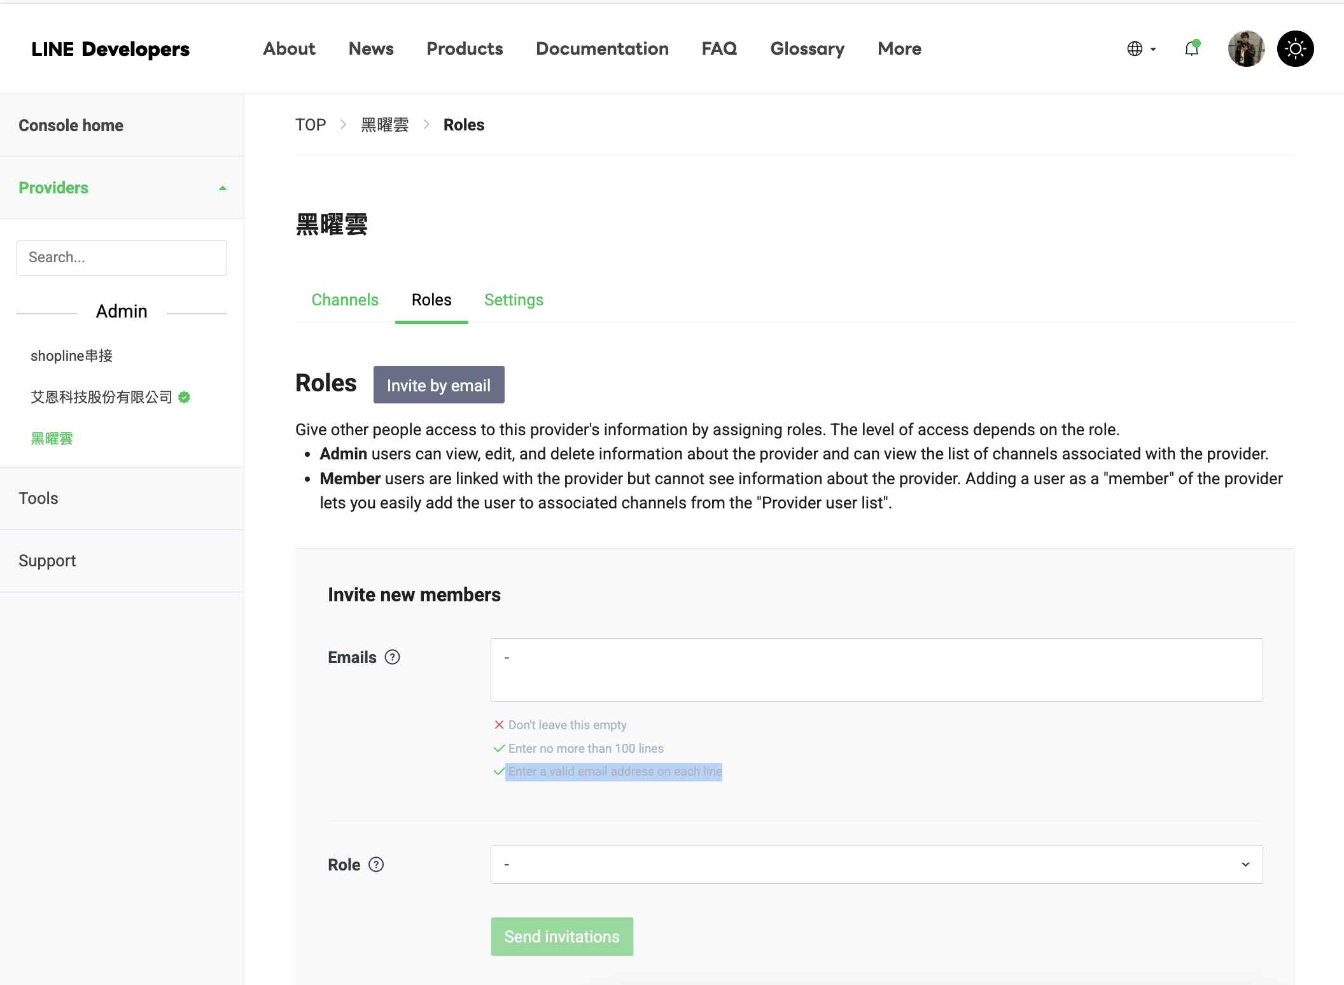The image size is (1344, 985).
Task: Switch to the Channels tab
Action: click(x=345, y=300)
